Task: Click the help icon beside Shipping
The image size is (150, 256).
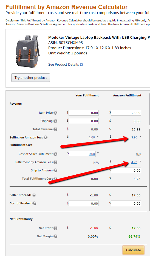Action: pos(56,121)
